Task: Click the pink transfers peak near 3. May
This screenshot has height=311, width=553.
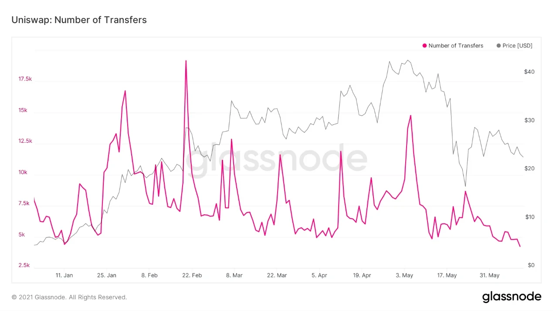Action: pos(411,116)
